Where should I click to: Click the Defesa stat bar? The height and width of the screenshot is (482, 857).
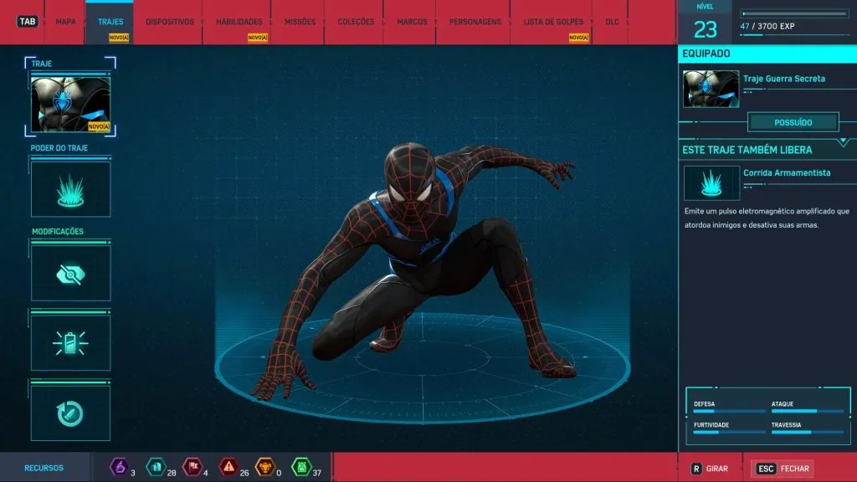pos(729,411)
